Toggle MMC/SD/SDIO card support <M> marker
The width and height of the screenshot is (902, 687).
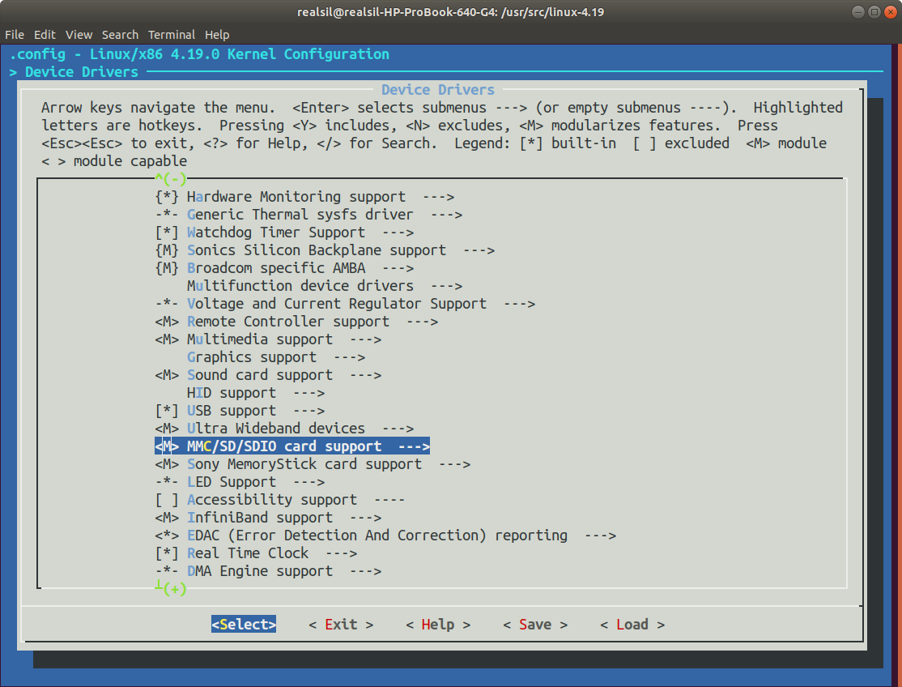coord(167,446)
